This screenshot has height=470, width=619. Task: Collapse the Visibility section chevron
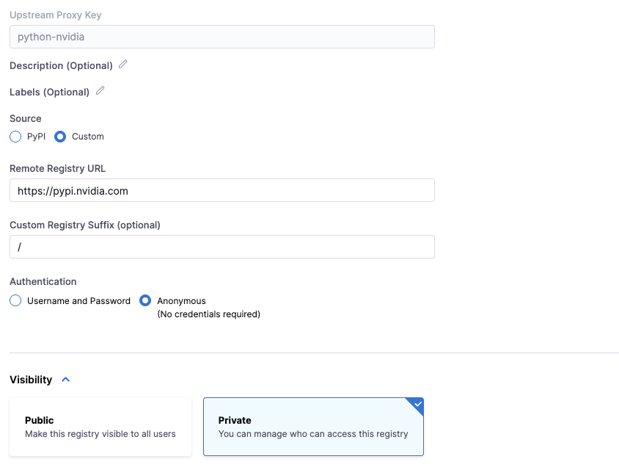point(66,380)
